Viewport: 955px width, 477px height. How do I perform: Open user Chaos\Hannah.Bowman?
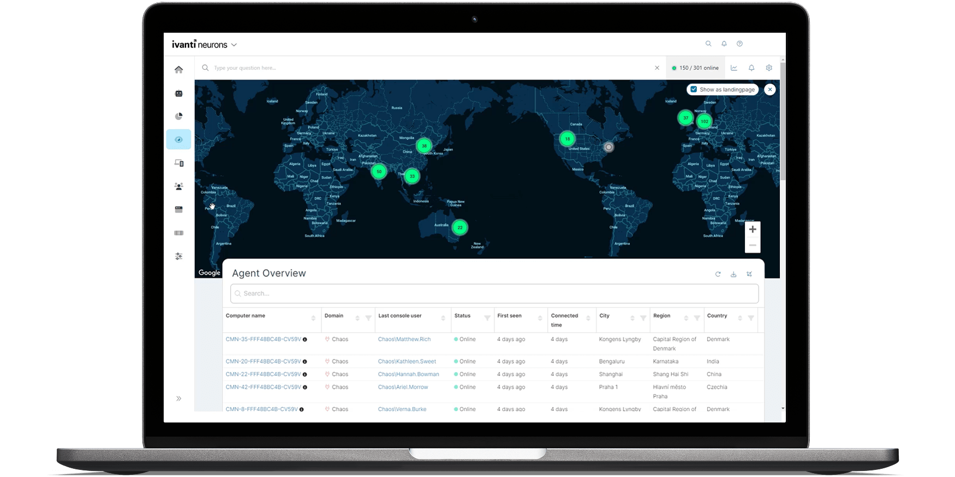(x=409, y=374)
